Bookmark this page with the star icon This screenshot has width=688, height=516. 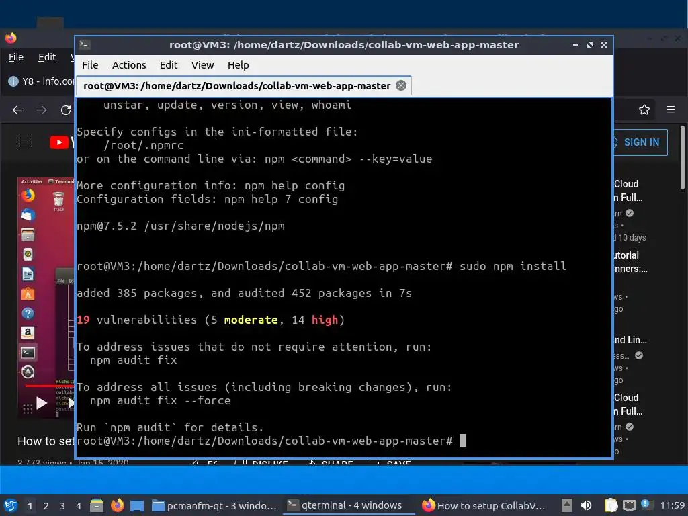644,110
